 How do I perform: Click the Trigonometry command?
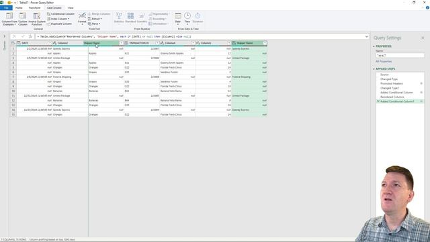click(159, 13)
